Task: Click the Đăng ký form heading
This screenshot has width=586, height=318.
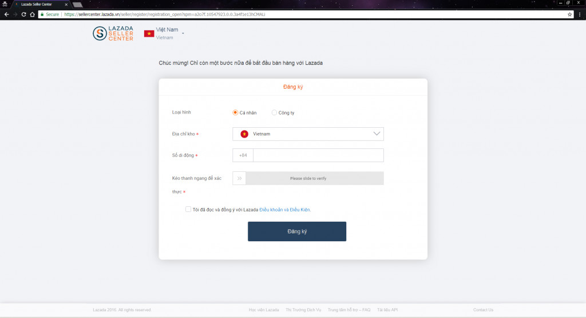Action: (293, 87)
